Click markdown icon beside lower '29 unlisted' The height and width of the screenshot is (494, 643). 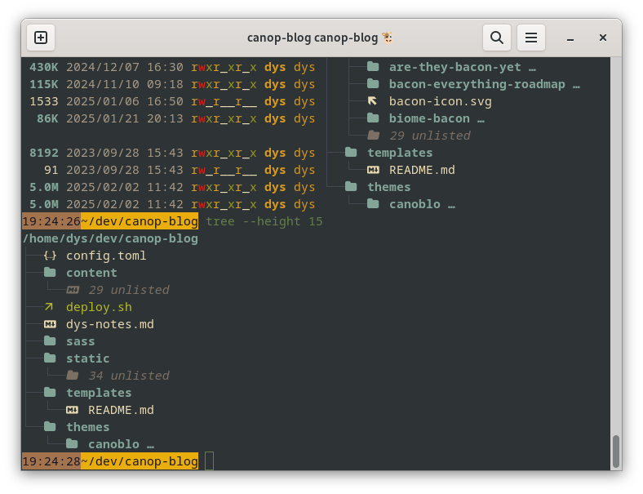[x=73, y=290]
